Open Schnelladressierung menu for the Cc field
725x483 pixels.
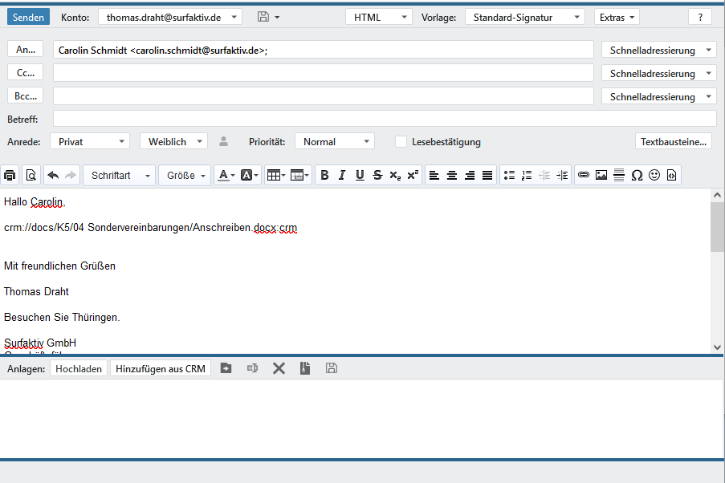(x=658, y=73)
